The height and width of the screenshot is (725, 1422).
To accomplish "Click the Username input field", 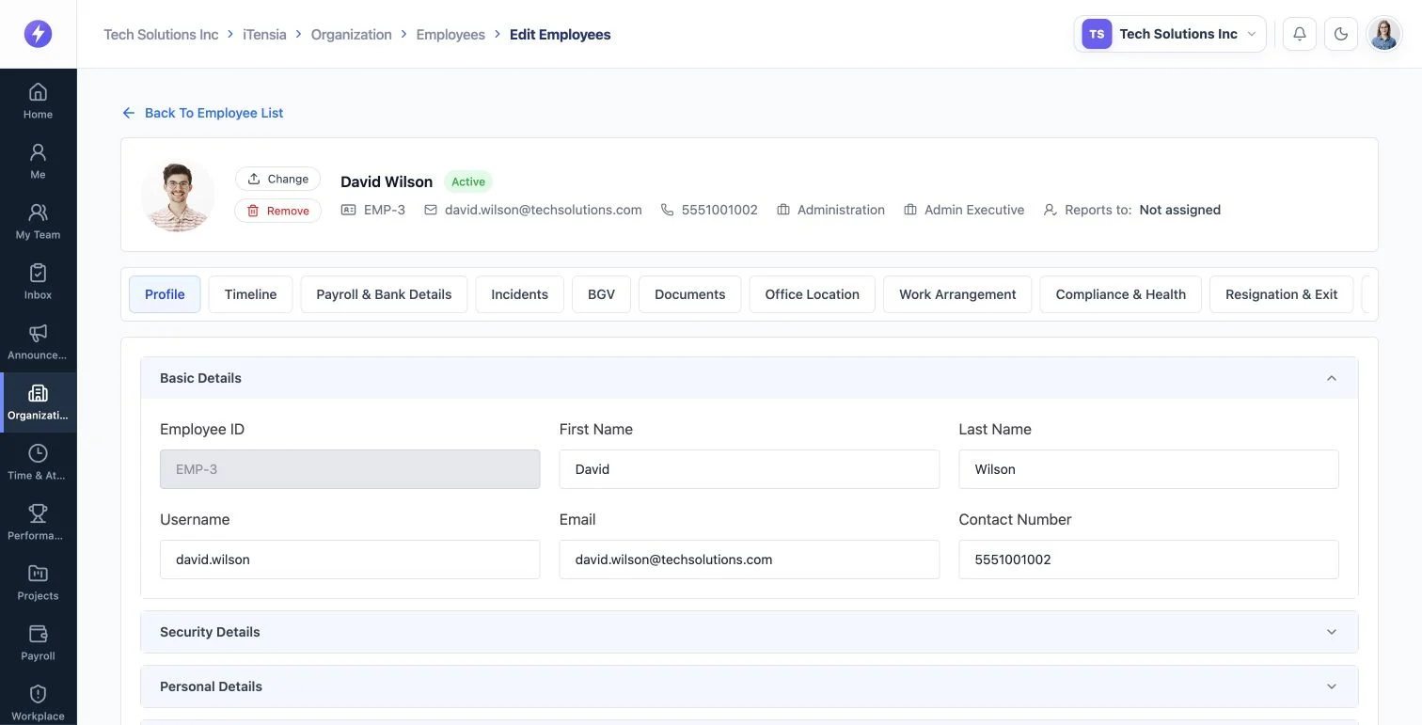I will point(350,560).
